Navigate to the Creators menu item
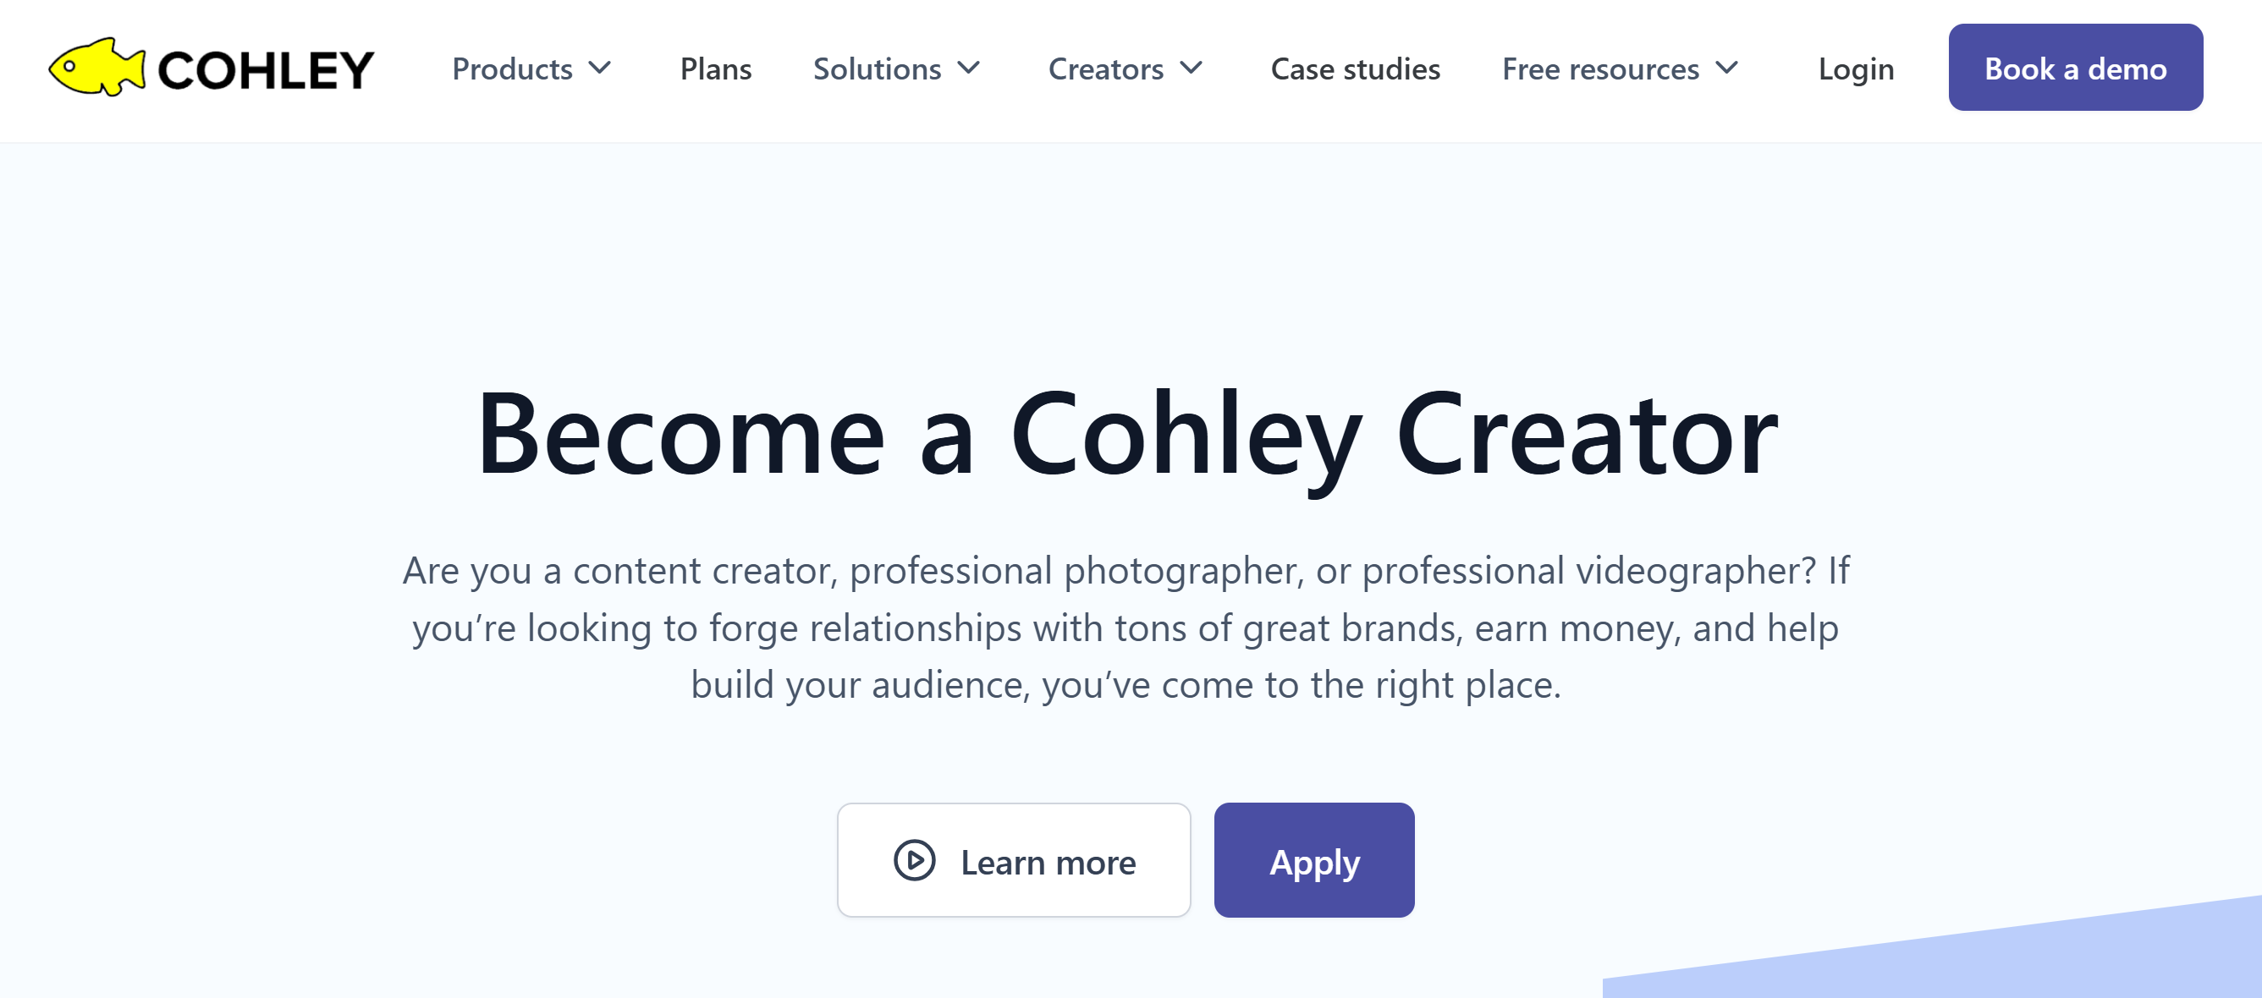The width and height of the screenshot is (2262, 998). [x=1105, y=69]
